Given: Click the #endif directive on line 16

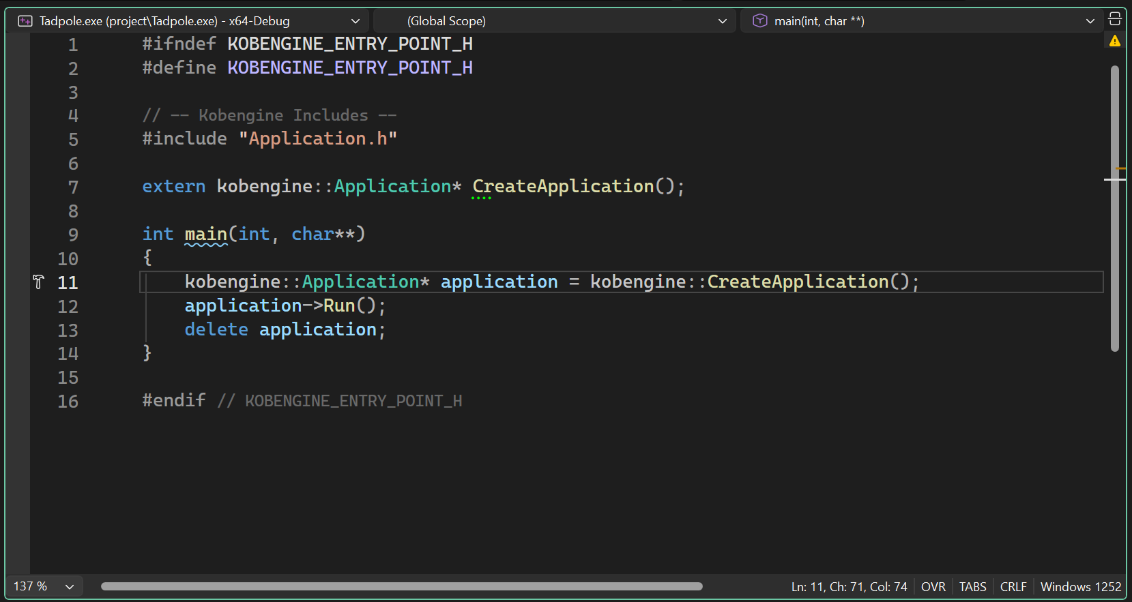Looking at the screenshot, I should point(173,401).
